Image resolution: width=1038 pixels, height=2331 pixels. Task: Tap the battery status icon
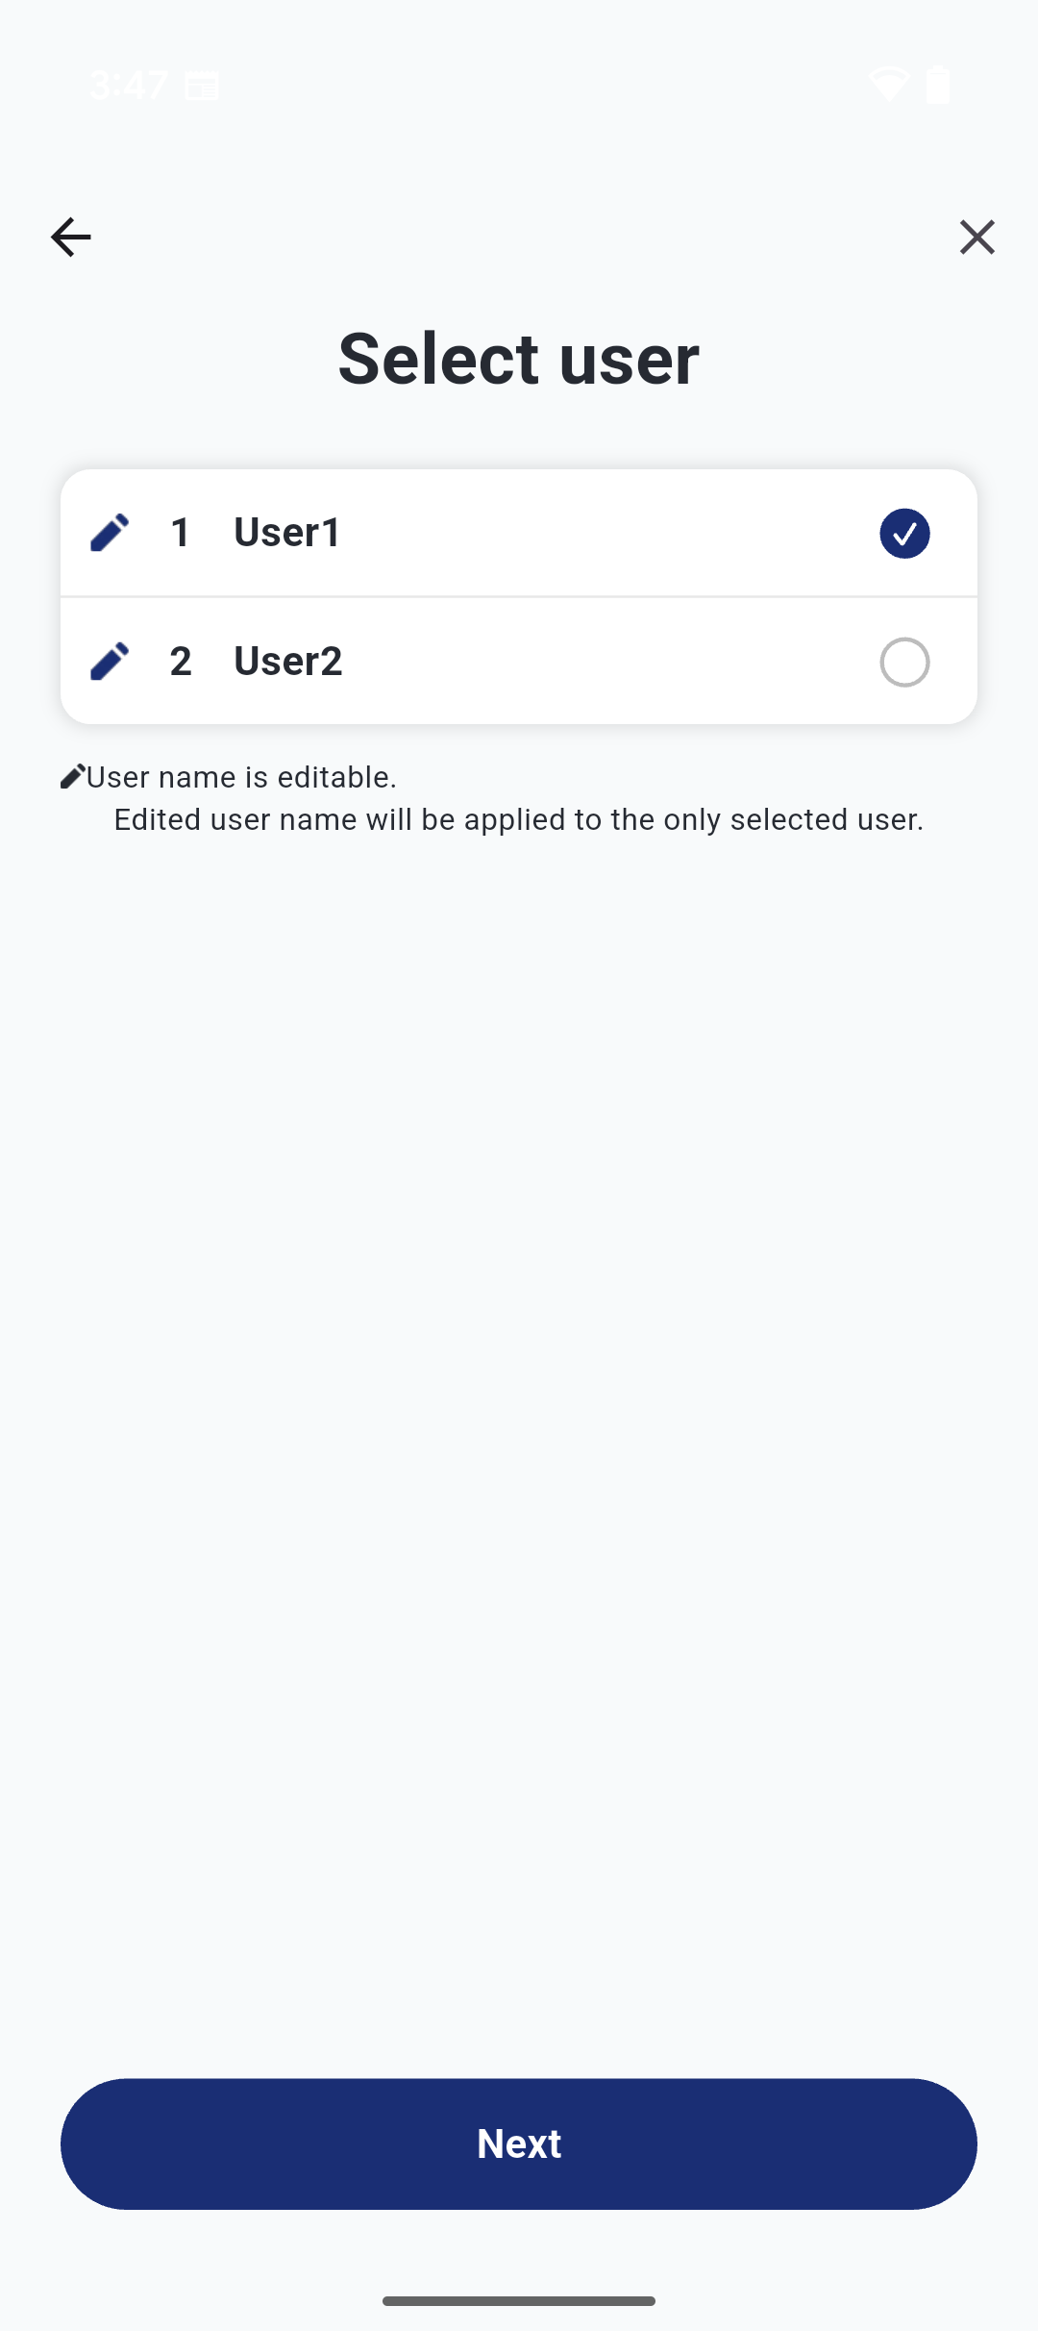(938, 85)
